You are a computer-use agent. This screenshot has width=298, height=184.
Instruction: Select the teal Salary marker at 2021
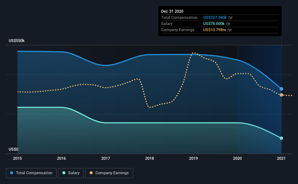tap(281, 138)
